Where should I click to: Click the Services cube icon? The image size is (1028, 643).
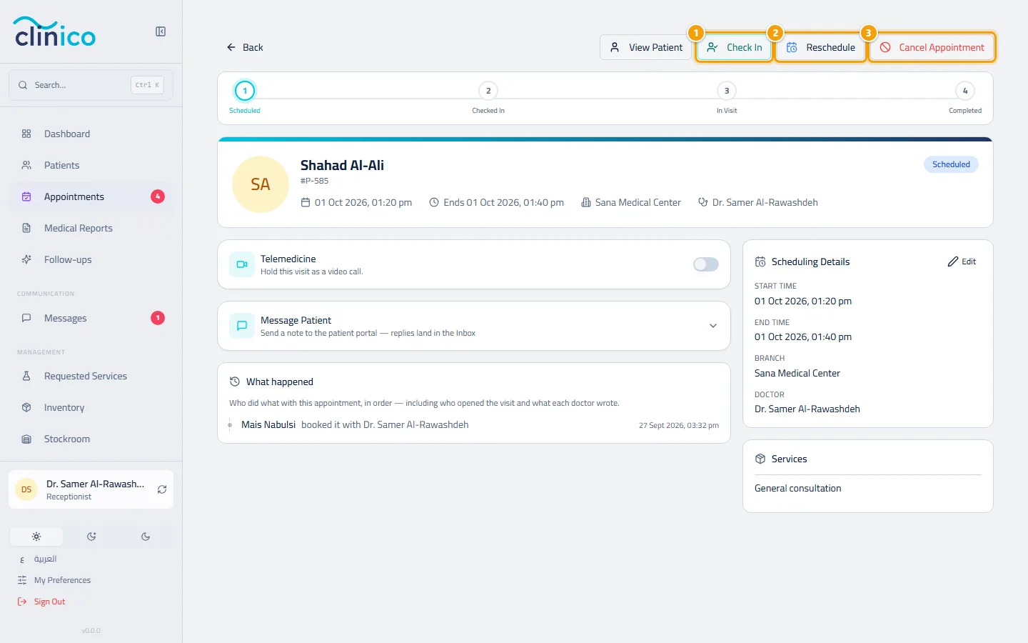(760, 459)
